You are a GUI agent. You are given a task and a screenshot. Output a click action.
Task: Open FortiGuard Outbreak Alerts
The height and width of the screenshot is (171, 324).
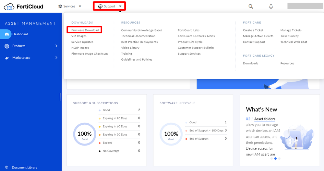(x=196, y=36)
